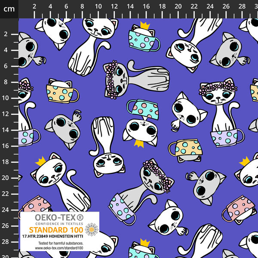Viewport: 258px width, 258px height.
Task: Click the OEKO-TEX globe emblem
Action: pos(92,230)
